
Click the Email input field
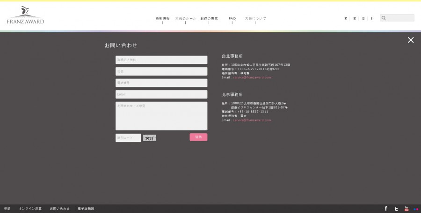(161, 94)
